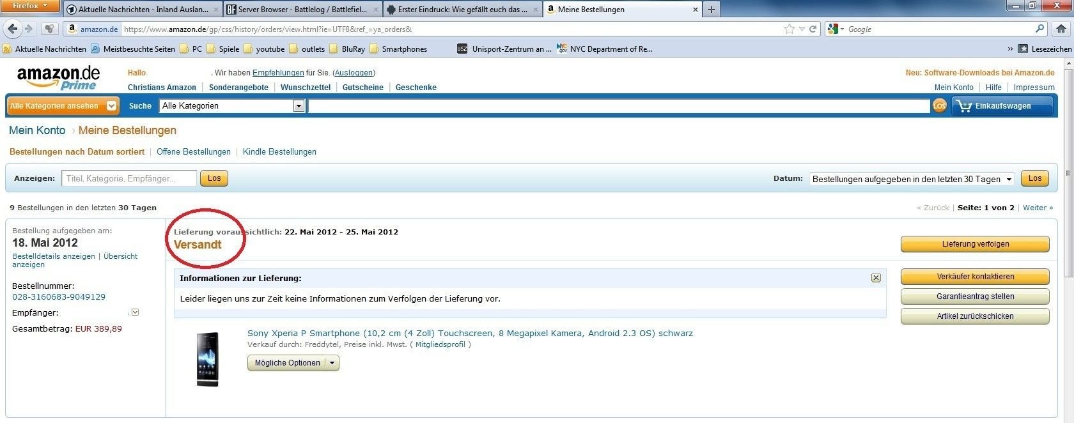
Task: Open the Gutscheine page
Action: coord(363,88)
